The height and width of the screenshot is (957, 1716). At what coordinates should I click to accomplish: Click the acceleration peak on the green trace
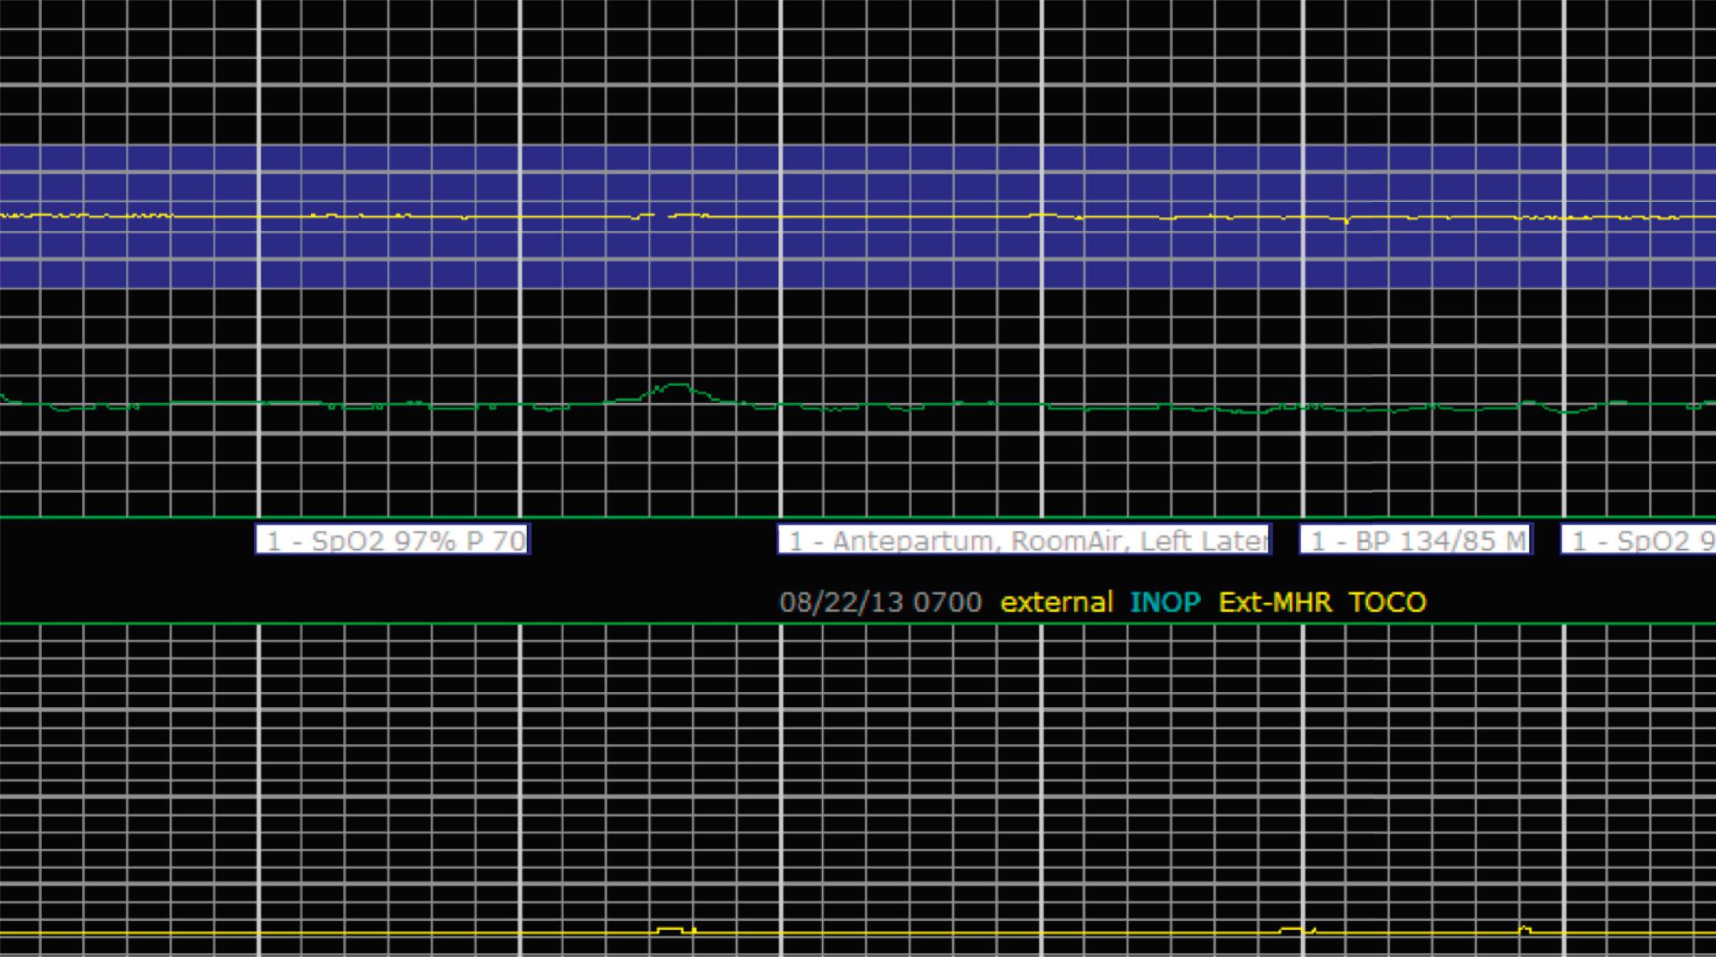tap(677, 385)
